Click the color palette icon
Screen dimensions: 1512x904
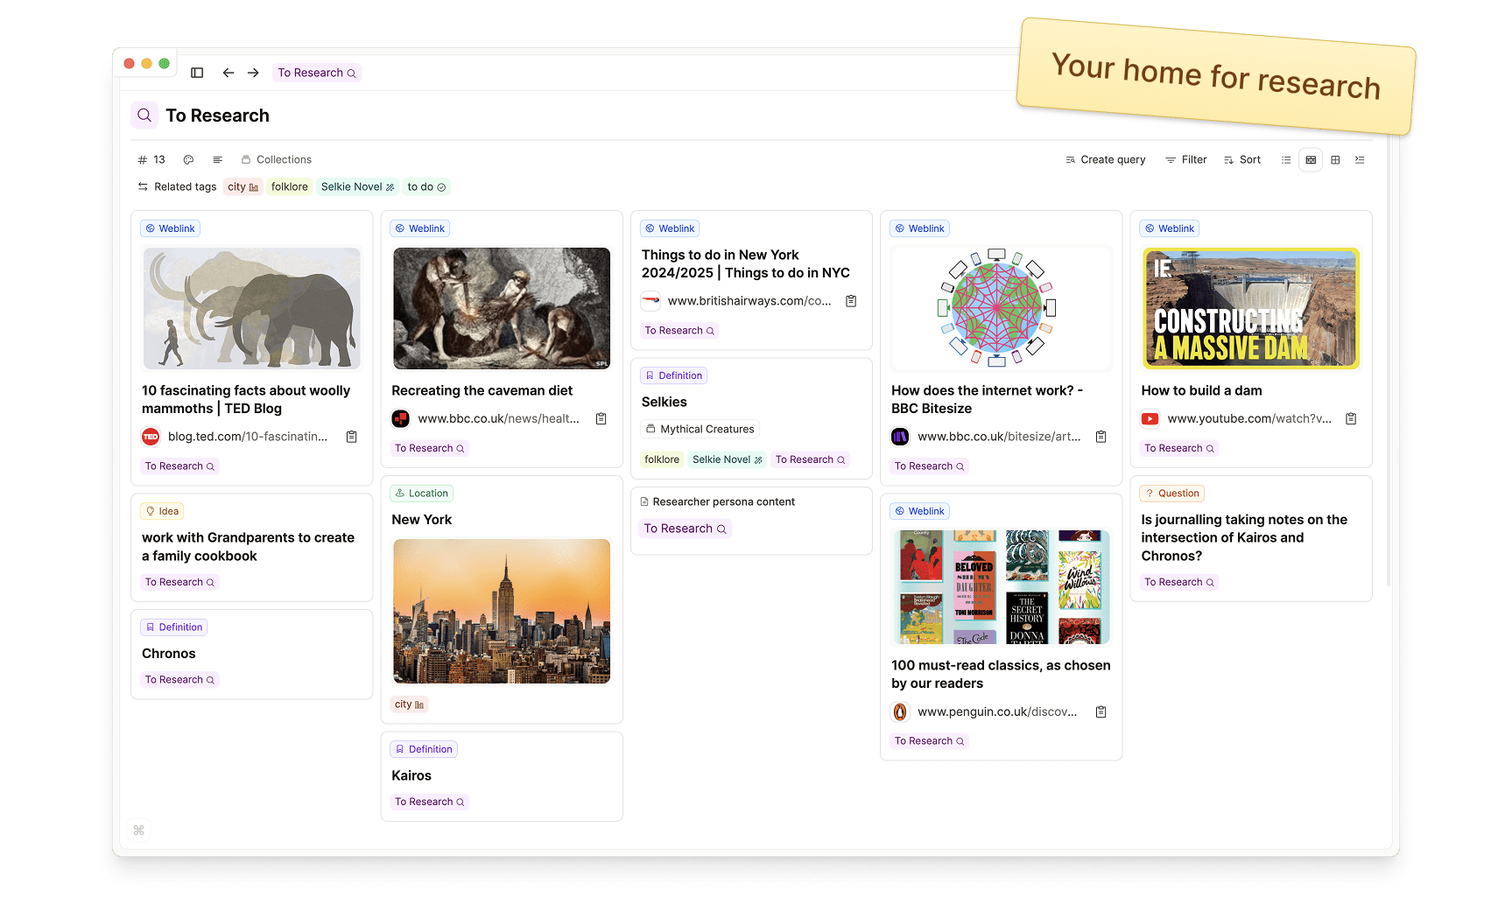point(188,159)
